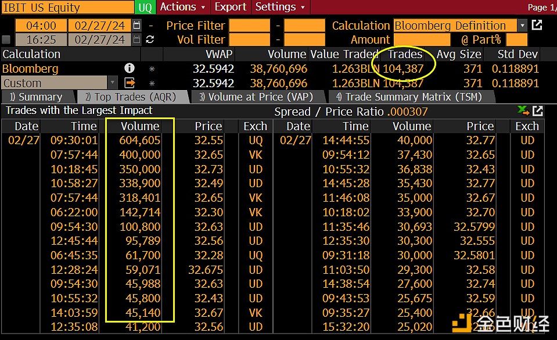The image size is (557, 340).
Task: Pop out the Calculation settings panel
Action: tap(537, 25)
